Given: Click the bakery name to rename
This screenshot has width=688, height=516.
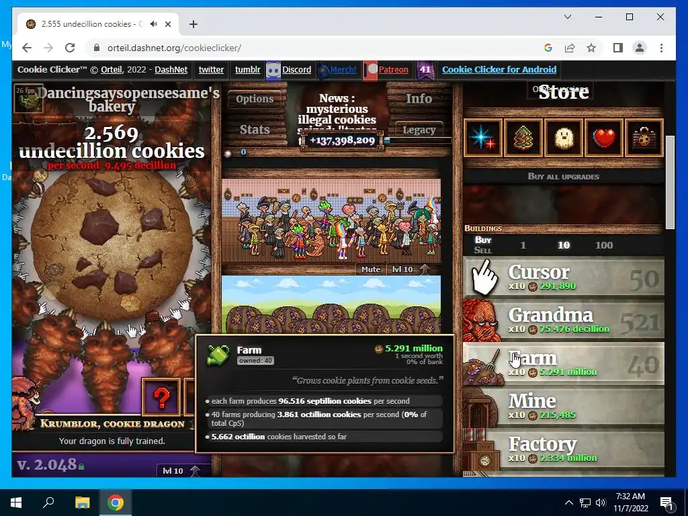Looking at the screenshot, I should click(127, 99).
